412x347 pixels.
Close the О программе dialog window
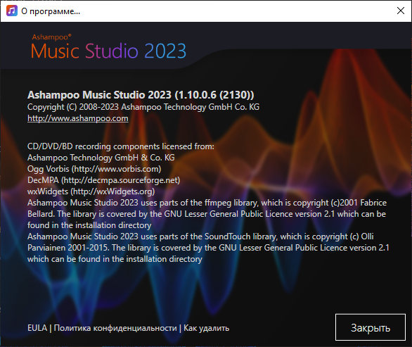[x=401, y=11]
